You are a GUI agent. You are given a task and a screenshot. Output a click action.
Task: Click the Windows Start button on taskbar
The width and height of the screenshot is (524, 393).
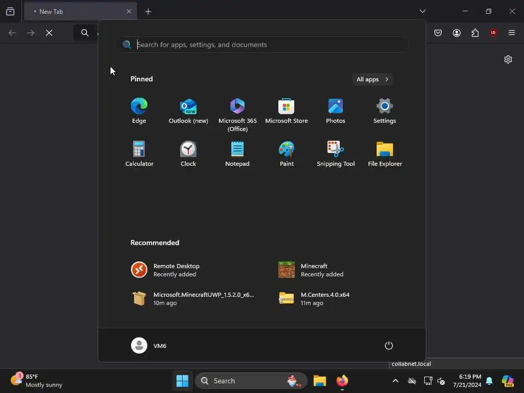point(183,381)
